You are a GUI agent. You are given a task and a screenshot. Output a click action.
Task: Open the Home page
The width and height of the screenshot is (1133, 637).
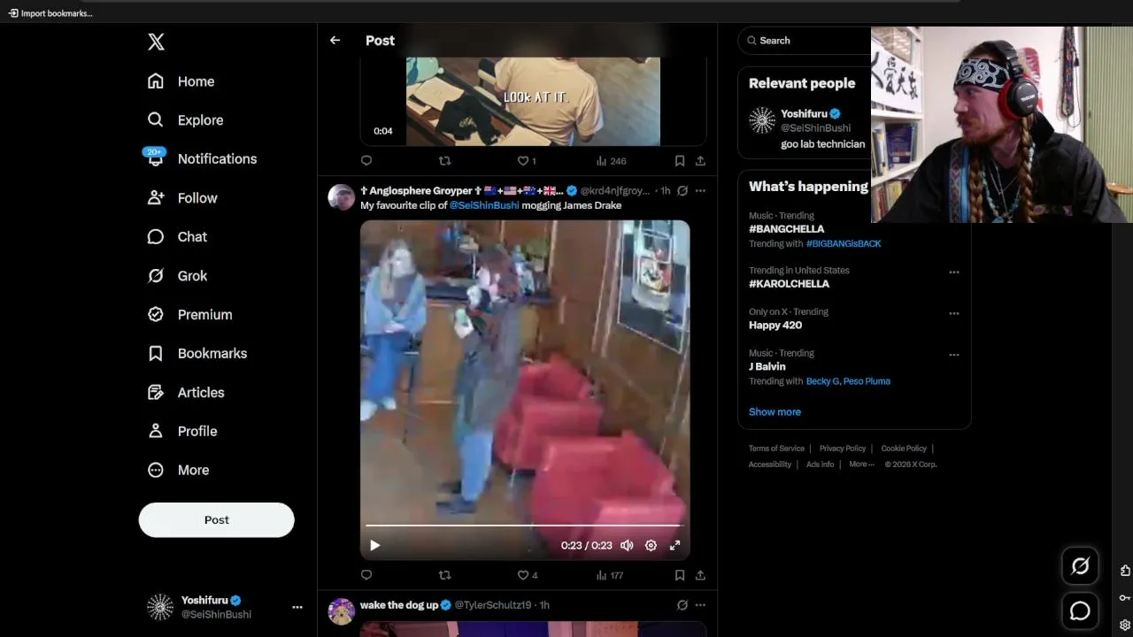[181, 81]
